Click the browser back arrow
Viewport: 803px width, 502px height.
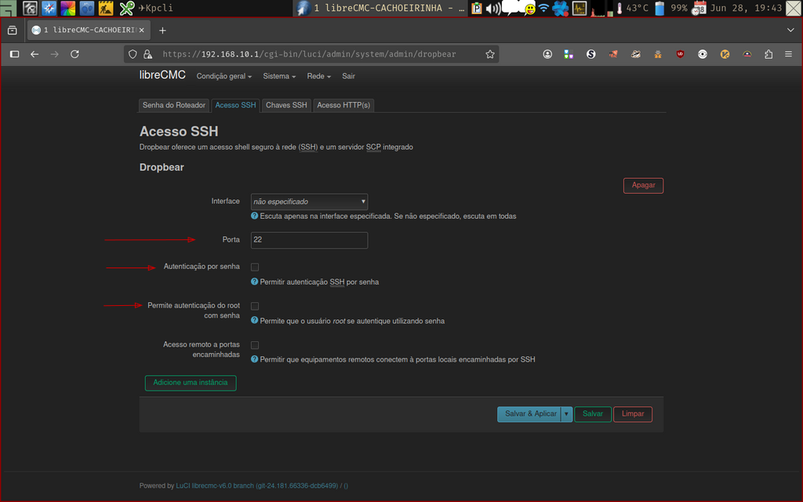pos(35,54)
